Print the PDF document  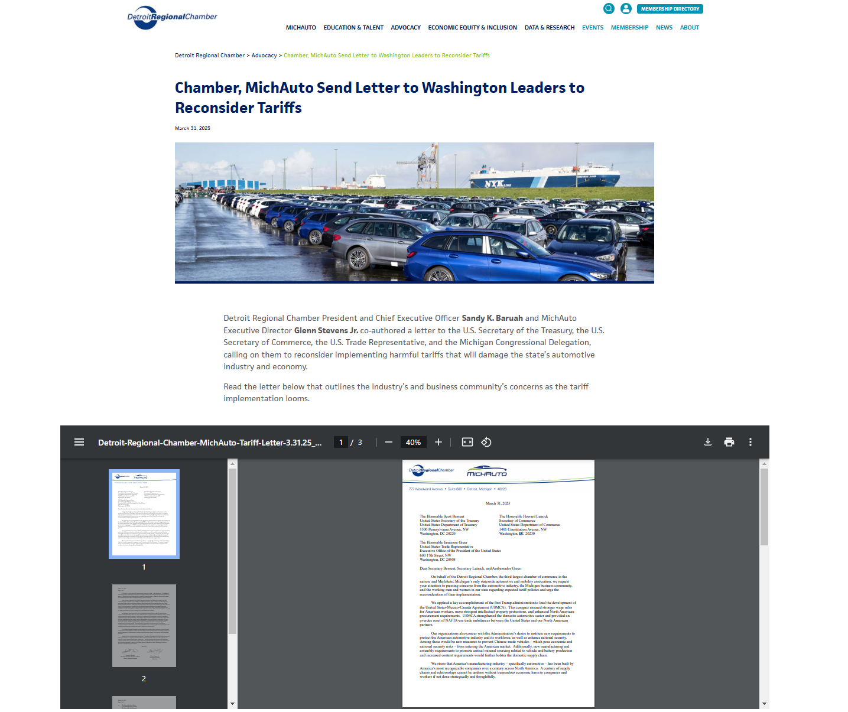pos(729,442)
